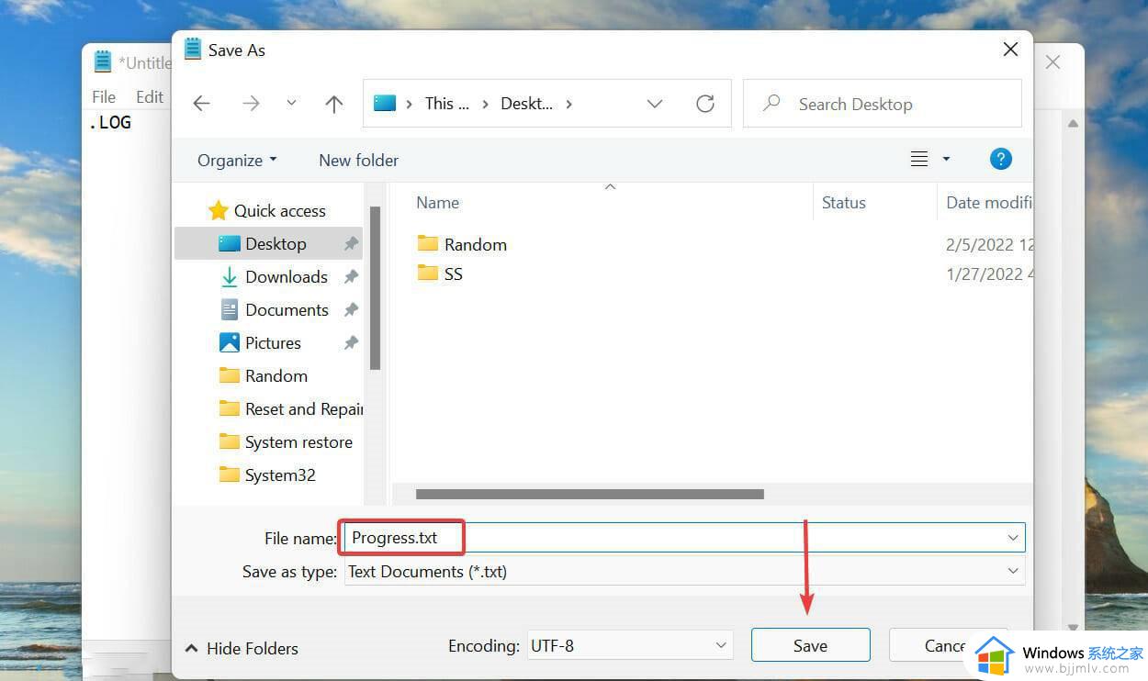
Task: Select the Random folder in file list
Action: click(475, 244)
